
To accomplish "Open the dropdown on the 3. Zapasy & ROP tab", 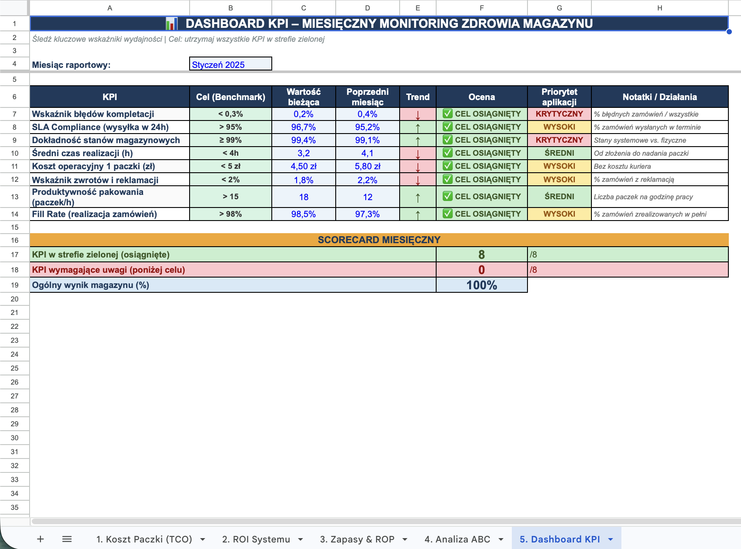I will tap(405, 539).
